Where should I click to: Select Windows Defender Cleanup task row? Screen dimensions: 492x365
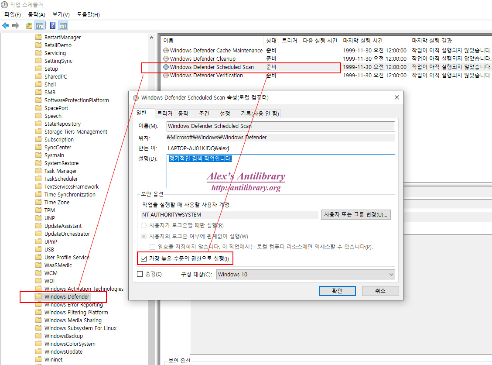click(x=326, y=59)
